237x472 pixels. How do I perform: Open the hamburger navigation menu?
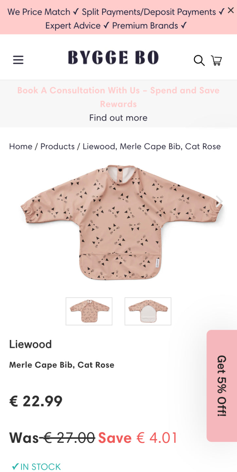[x=18, y=60]
